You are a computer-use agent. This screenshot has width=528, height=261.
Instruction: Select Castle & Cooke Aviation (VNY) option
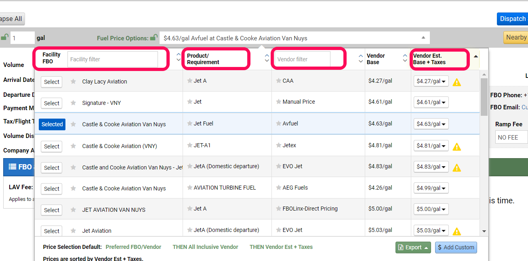click(x=52, y=146)
